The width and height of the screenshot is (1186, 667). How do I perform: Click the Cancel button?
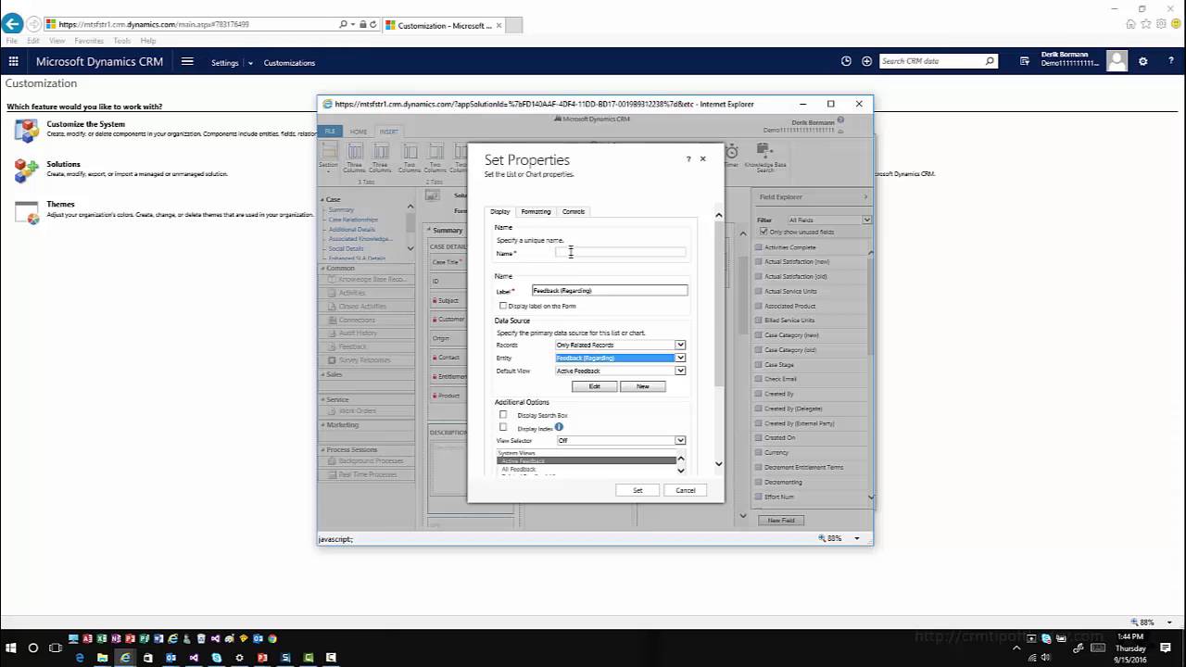(x=686, y=490)
